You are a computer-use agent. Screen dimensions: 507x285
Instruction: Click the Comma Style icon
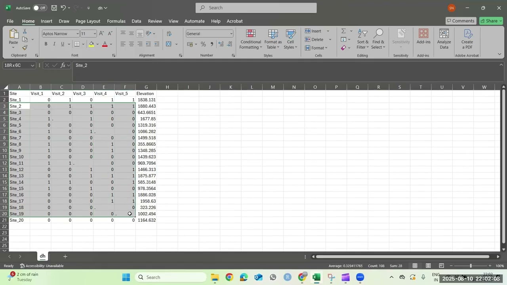pos(212,44)
